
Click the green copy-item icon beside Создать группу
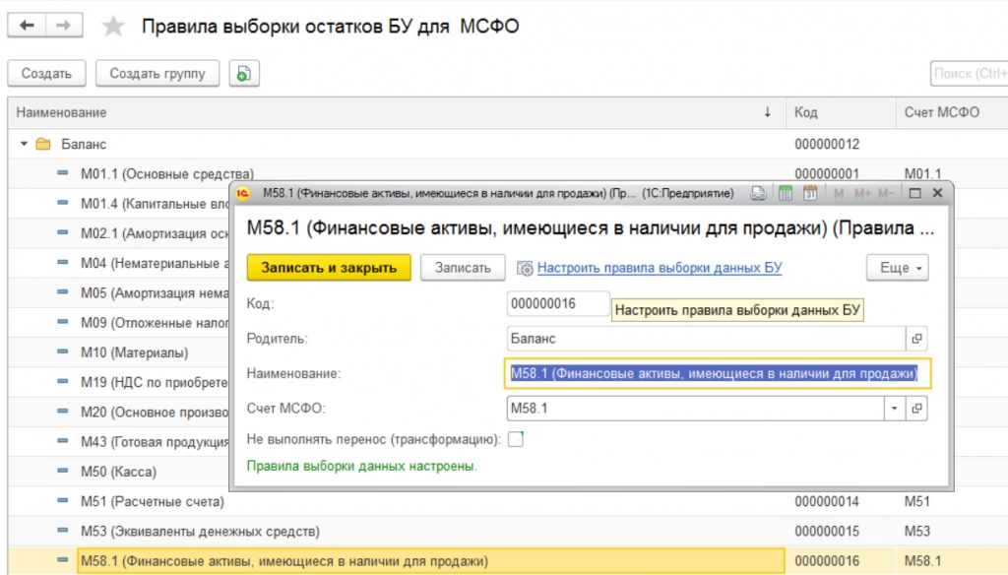click(x=244, y=73)
